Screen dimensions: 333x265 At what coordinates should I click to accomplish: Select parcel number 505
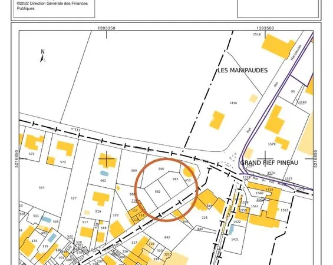[x=55, y=222]
